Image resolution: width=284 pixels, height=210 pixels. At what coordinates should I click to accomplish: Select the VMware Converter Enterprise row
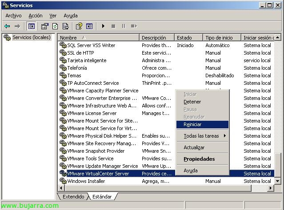point(166,98)
